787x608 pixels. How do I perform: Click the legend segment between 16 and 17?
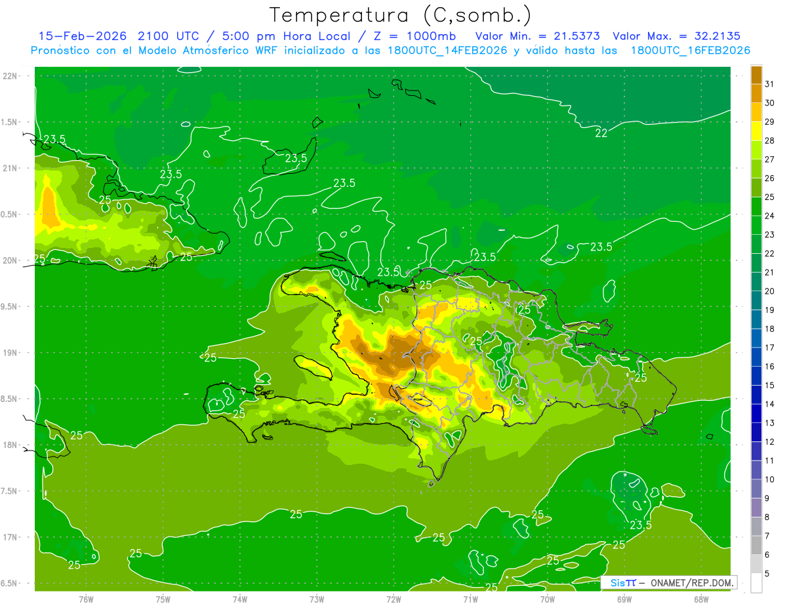pos(756,357)
